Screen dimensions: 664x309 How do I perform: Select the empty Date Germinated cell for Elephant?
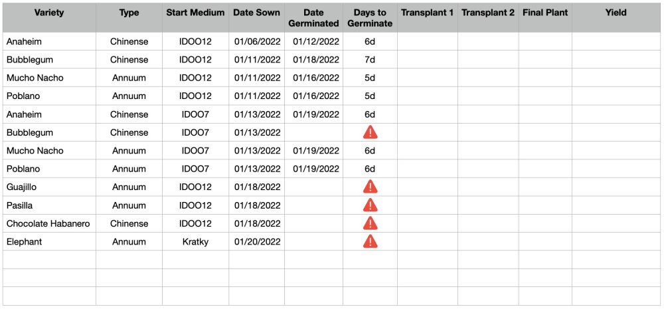click(314, 242)
